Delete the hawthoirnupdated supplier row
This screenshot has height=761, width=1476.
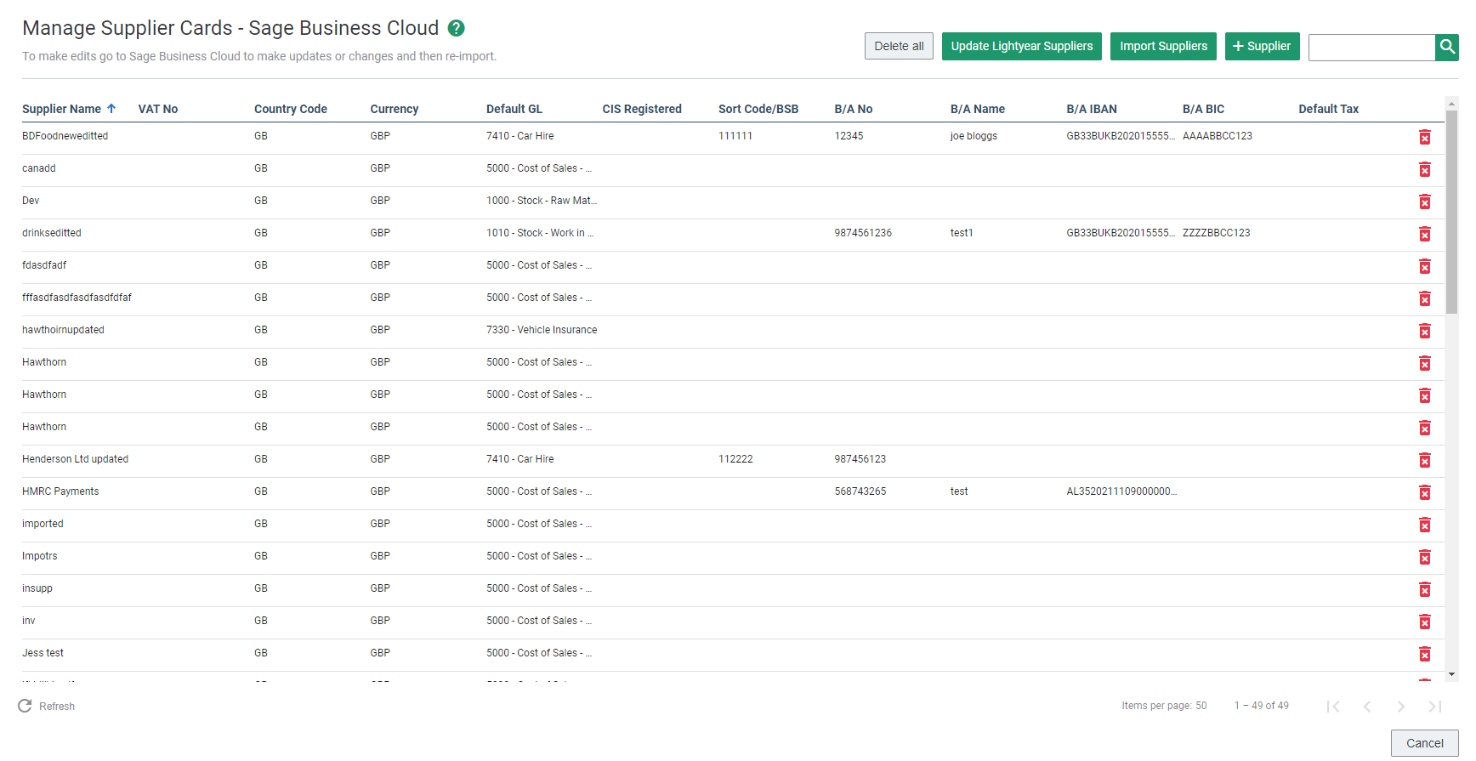(x=1425, y=331)
